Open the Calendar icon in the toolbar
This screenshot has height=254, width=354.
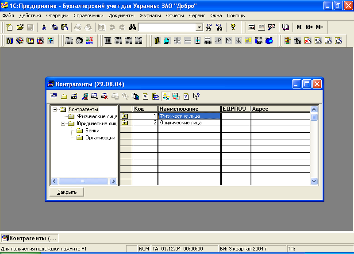(x=262, y=27)
